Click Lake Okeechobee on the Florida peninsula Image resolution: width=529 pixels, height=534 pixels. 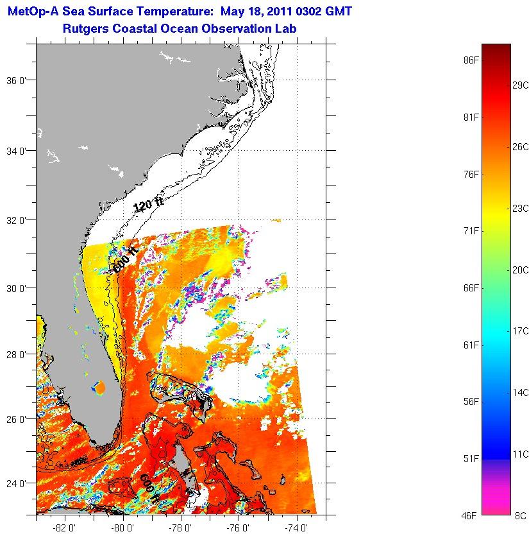(x=99, y=388)
